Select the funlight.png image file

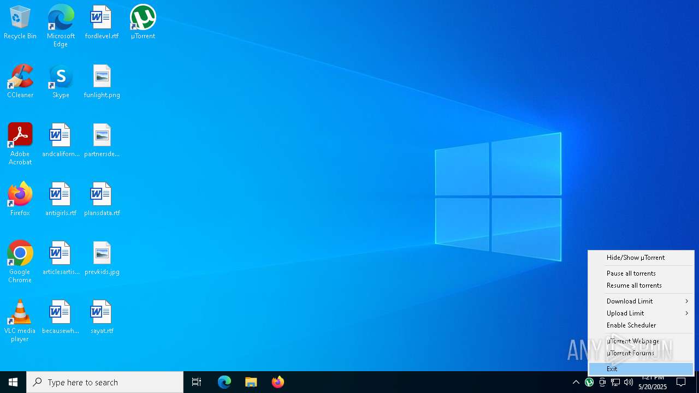102,82
